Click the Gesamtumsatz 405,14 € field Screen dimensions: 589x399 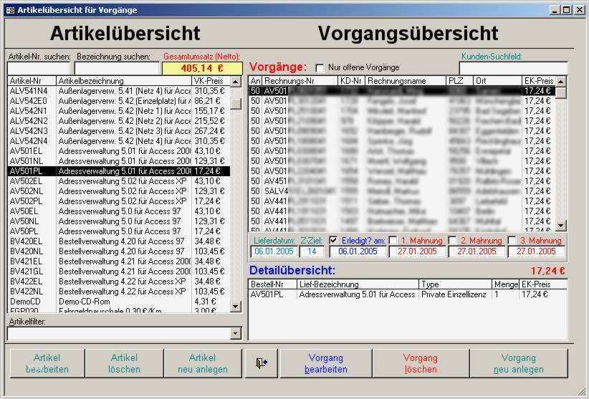(203, 68)
